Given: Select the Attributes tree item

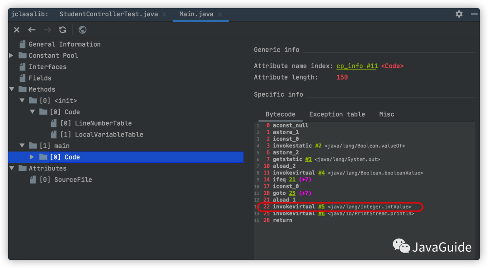Looking at the screenshot, I should coord(47,169).
